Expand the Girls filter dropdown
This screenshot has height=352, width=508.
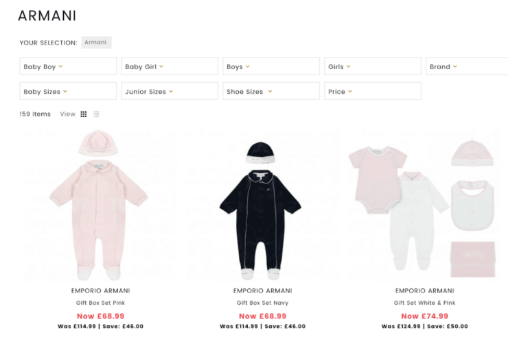373,66
